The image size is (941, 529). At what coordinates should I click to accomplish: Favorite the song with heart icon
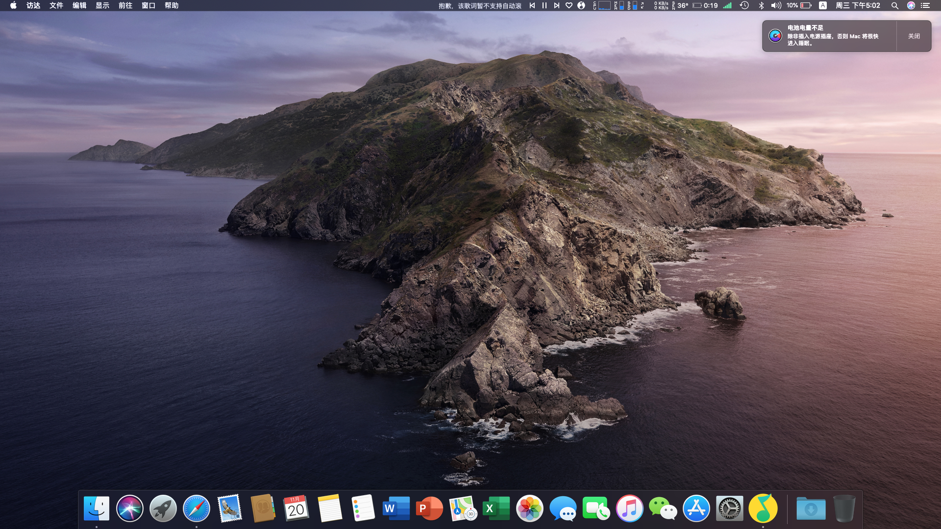[569, 5]
